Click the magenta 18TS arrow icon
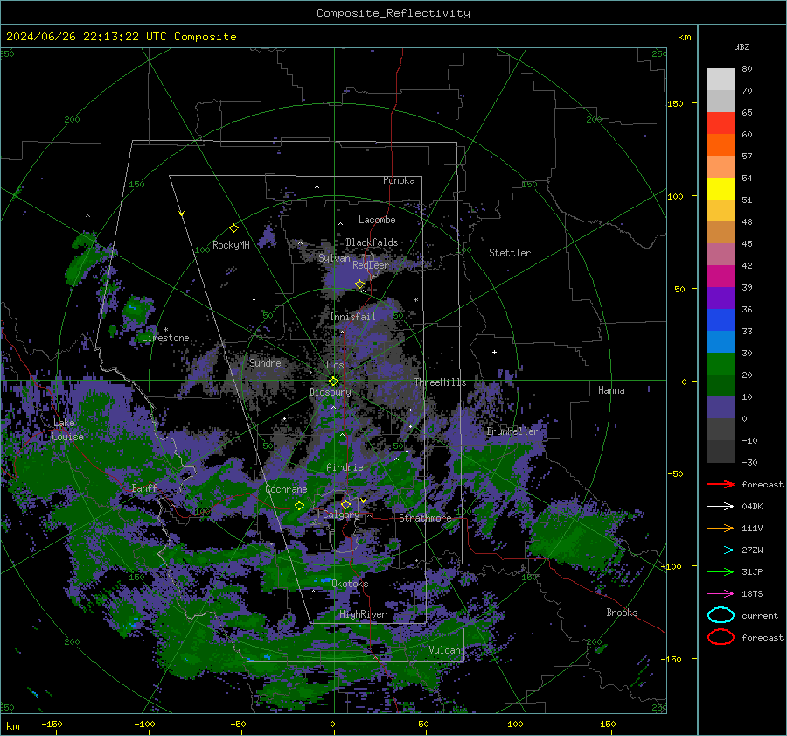 click(x=721, y=594)
